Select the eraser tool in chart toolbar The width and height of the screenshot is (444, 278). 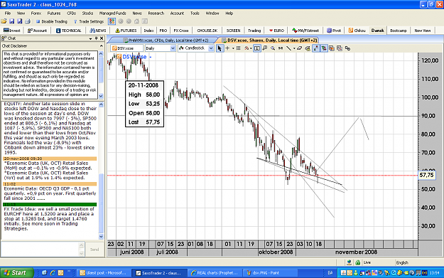point(299,48)
